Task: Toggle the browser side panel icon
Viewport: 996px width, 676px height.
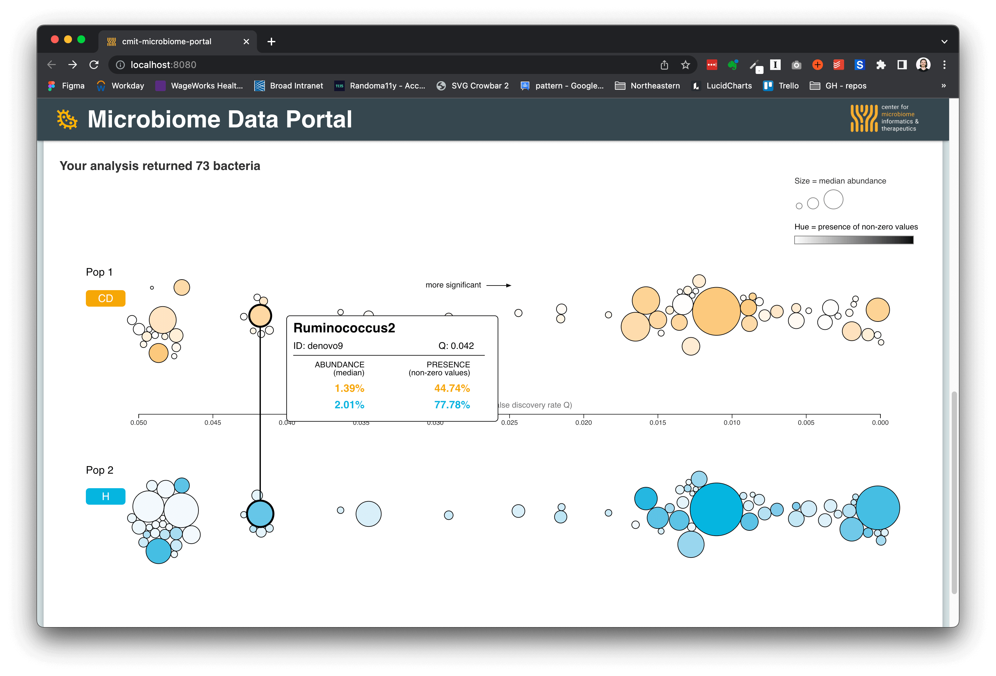Action: coord(902,65)
